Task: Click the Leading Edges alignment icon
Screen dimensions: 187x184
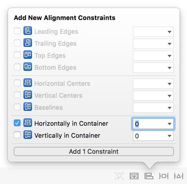Action: (x=28, y=31)
